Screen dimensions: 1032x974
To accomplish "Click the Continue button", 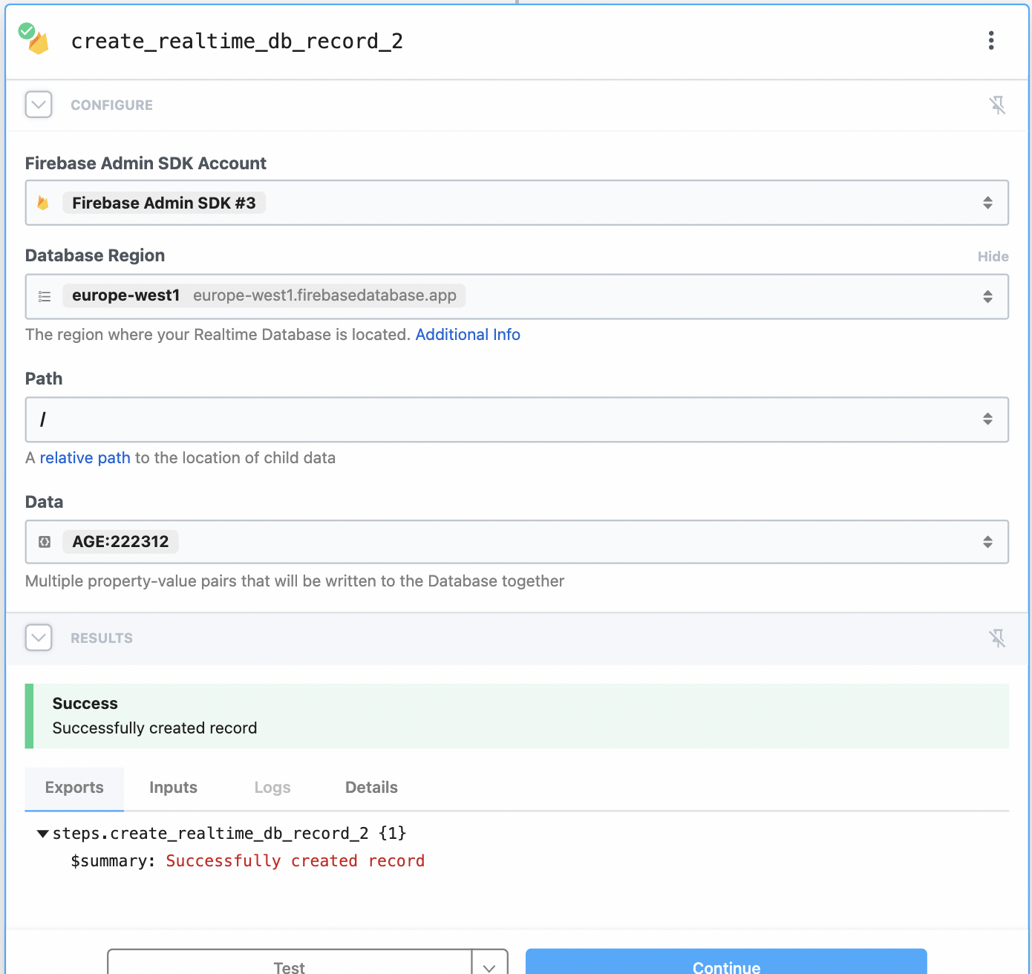I will coord(725,966).
